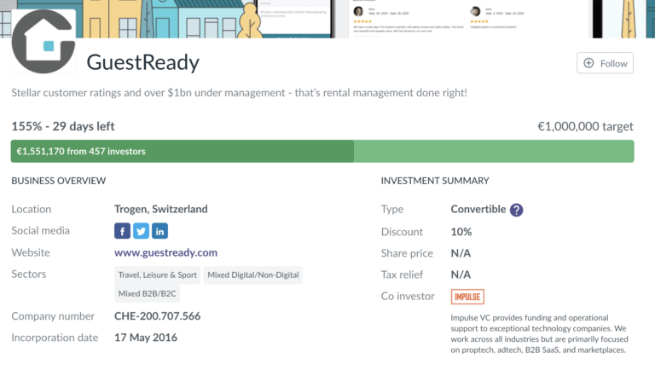Click the Share price N/A value
This screenshot has width=655, height=370.
(x=461, y=253)
